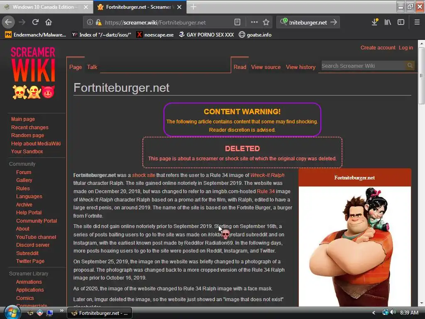Screen dimensions: 425x319
Task: Click the Screamer Wiki logo
Action: pos(33,73)
